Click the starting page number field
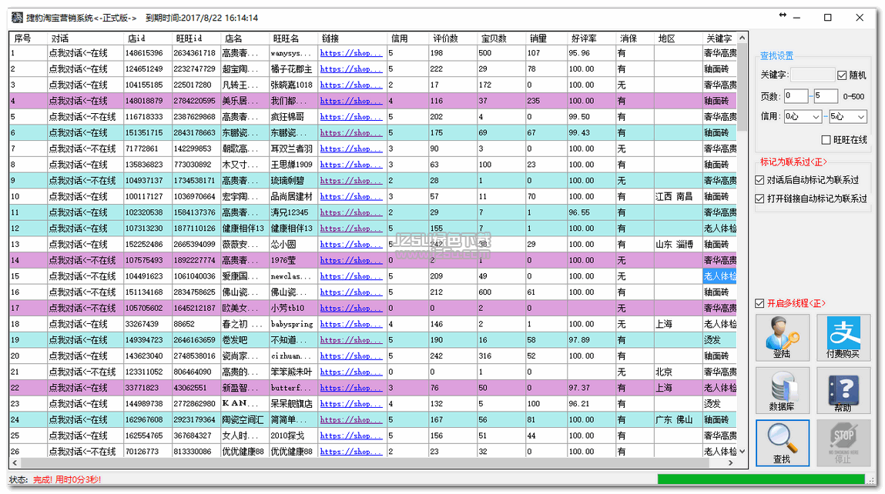 point(796,96)
